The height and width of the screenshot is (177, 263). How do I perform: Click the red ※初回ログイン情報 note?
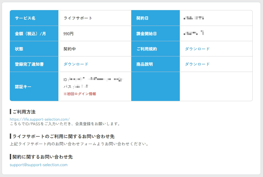click(80, 94)
